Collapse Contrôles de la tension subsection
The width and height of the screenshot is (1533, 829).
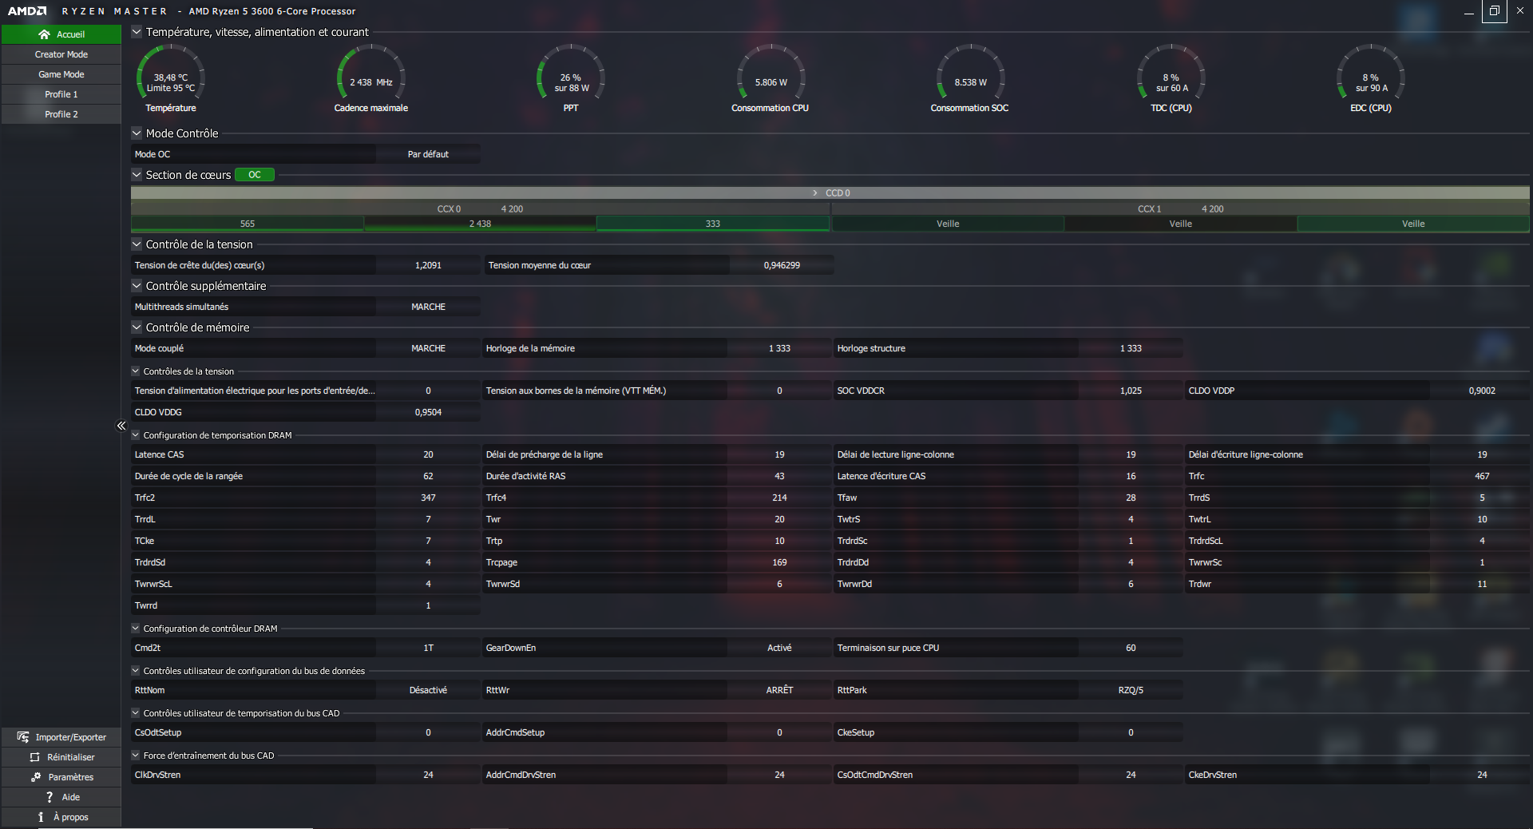click(x=136, y=371)
